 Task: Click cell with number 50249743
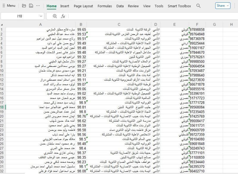(197, 148)
